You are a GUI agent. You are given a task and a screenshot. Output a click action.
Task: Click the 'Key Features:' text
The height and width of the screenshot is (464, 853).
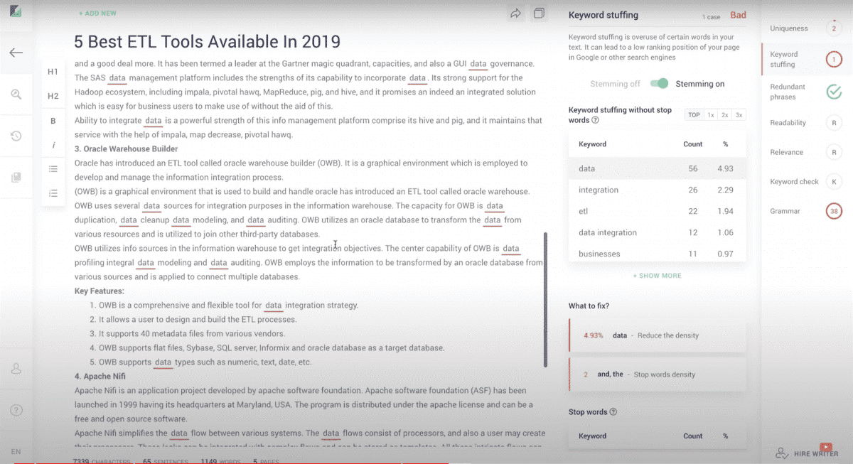pos(100,291)
